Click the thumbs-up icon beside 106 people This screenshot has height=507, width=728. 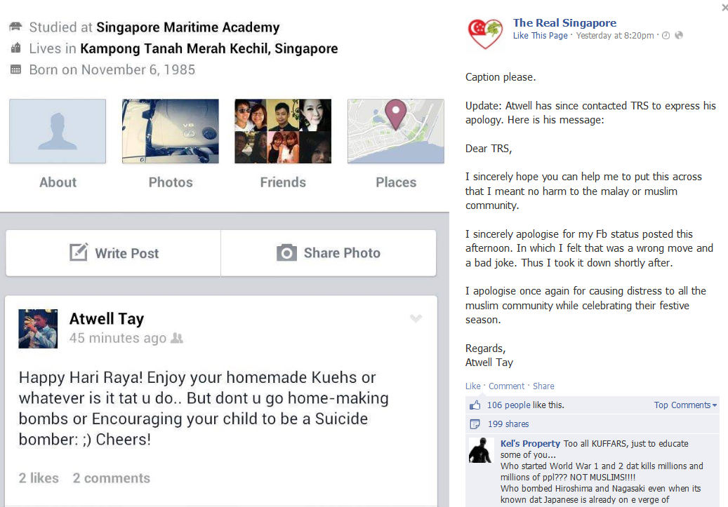point(475,405)
